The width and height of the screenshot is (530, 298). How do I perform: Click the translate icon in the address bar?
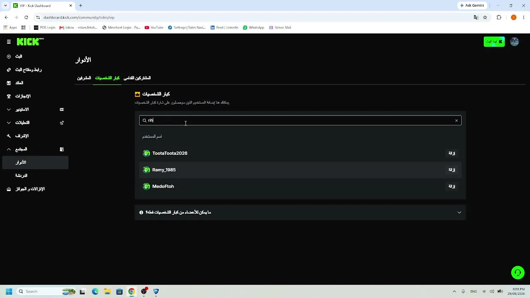[x=476, y=17]
